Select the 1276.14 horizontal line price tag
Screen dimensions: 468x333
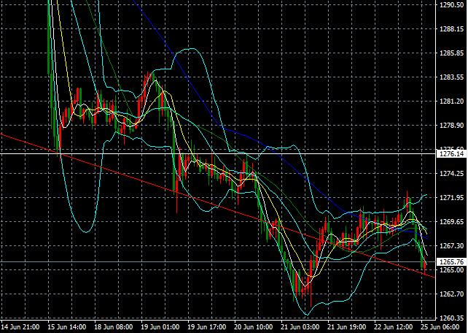click(x=451, y=154)
